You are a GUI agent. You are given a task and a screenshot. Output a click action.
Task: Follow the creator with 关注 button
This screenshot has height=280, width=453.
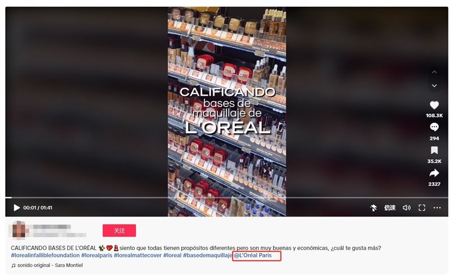coord(119,231)
